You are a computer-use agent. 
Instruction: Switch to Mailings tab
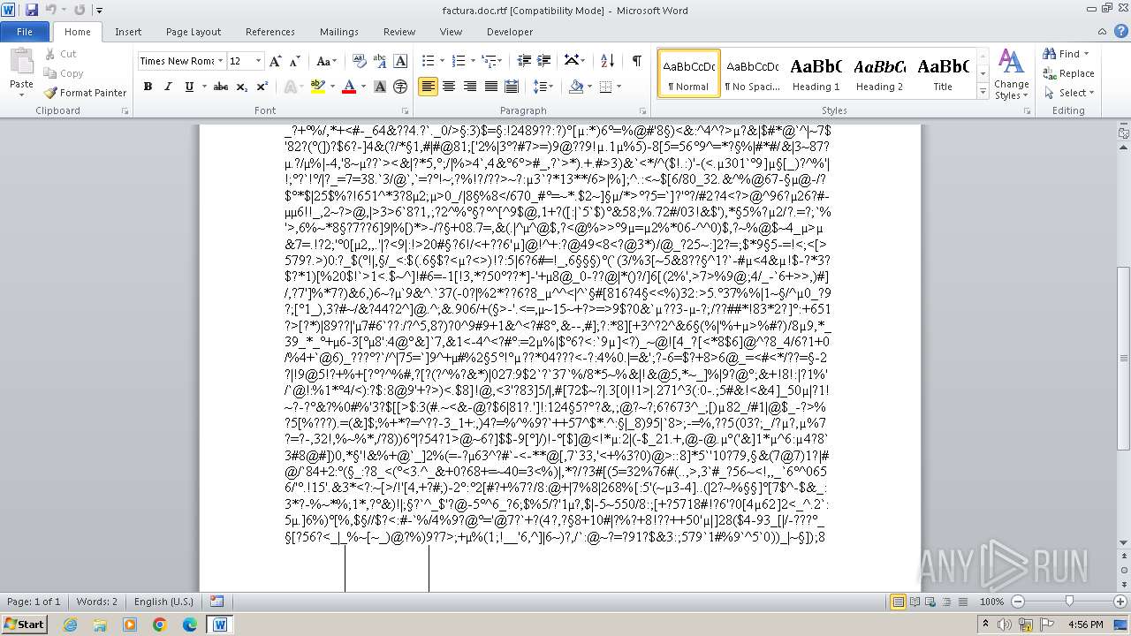pyautogui.click(x=339, y=32)
